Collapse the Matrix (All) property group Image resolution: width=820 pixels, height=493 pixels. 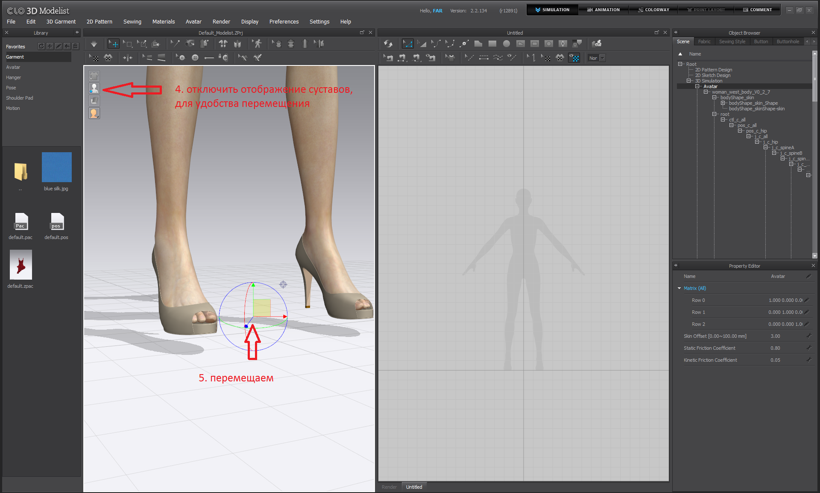coord(679,288)
